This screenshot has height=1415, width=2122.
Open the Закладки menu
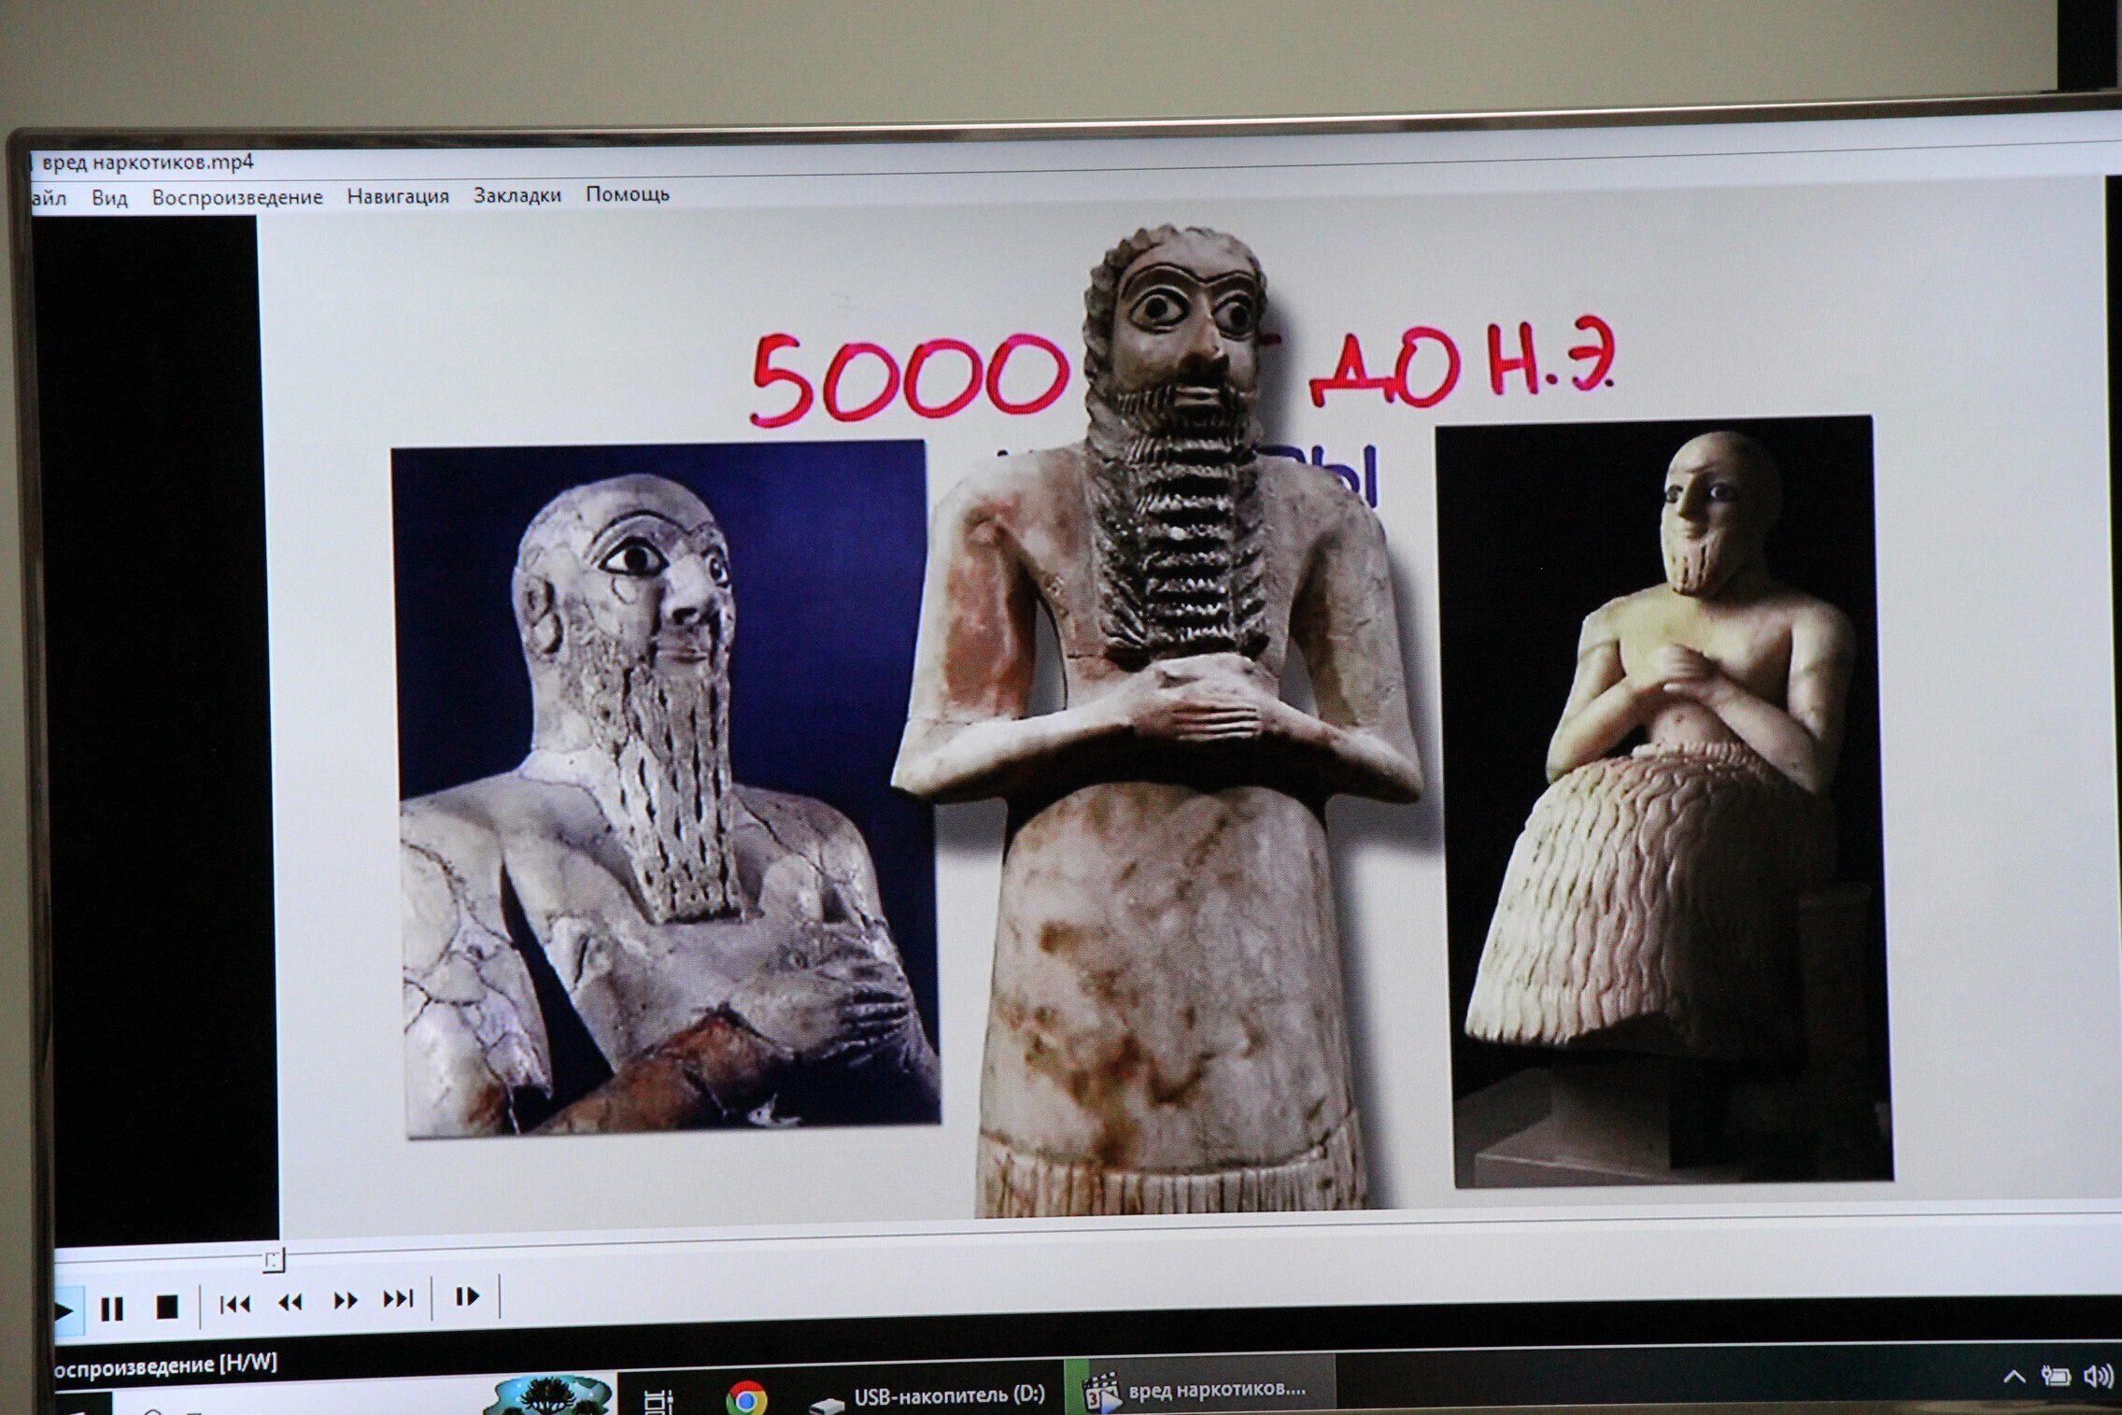[x=516, y=195]
